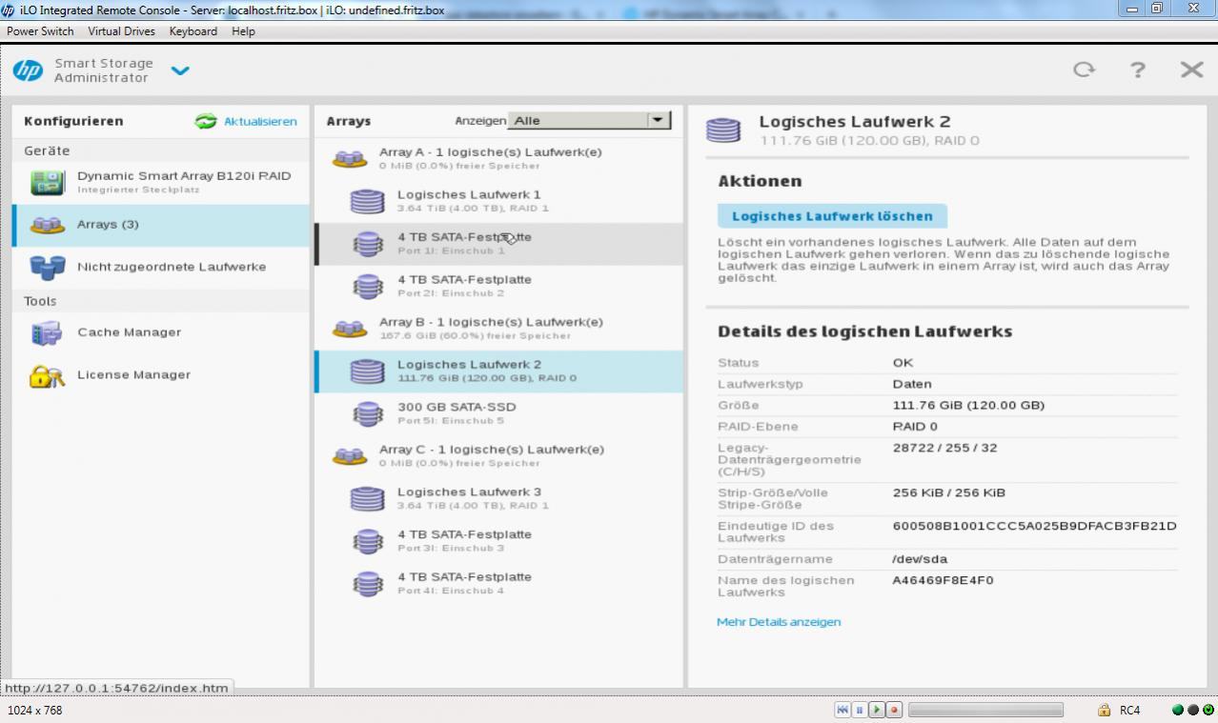1218x723 pixels.
Task: Close Smart Storage Administrator with the X icon
Action: pos(1191,70)
